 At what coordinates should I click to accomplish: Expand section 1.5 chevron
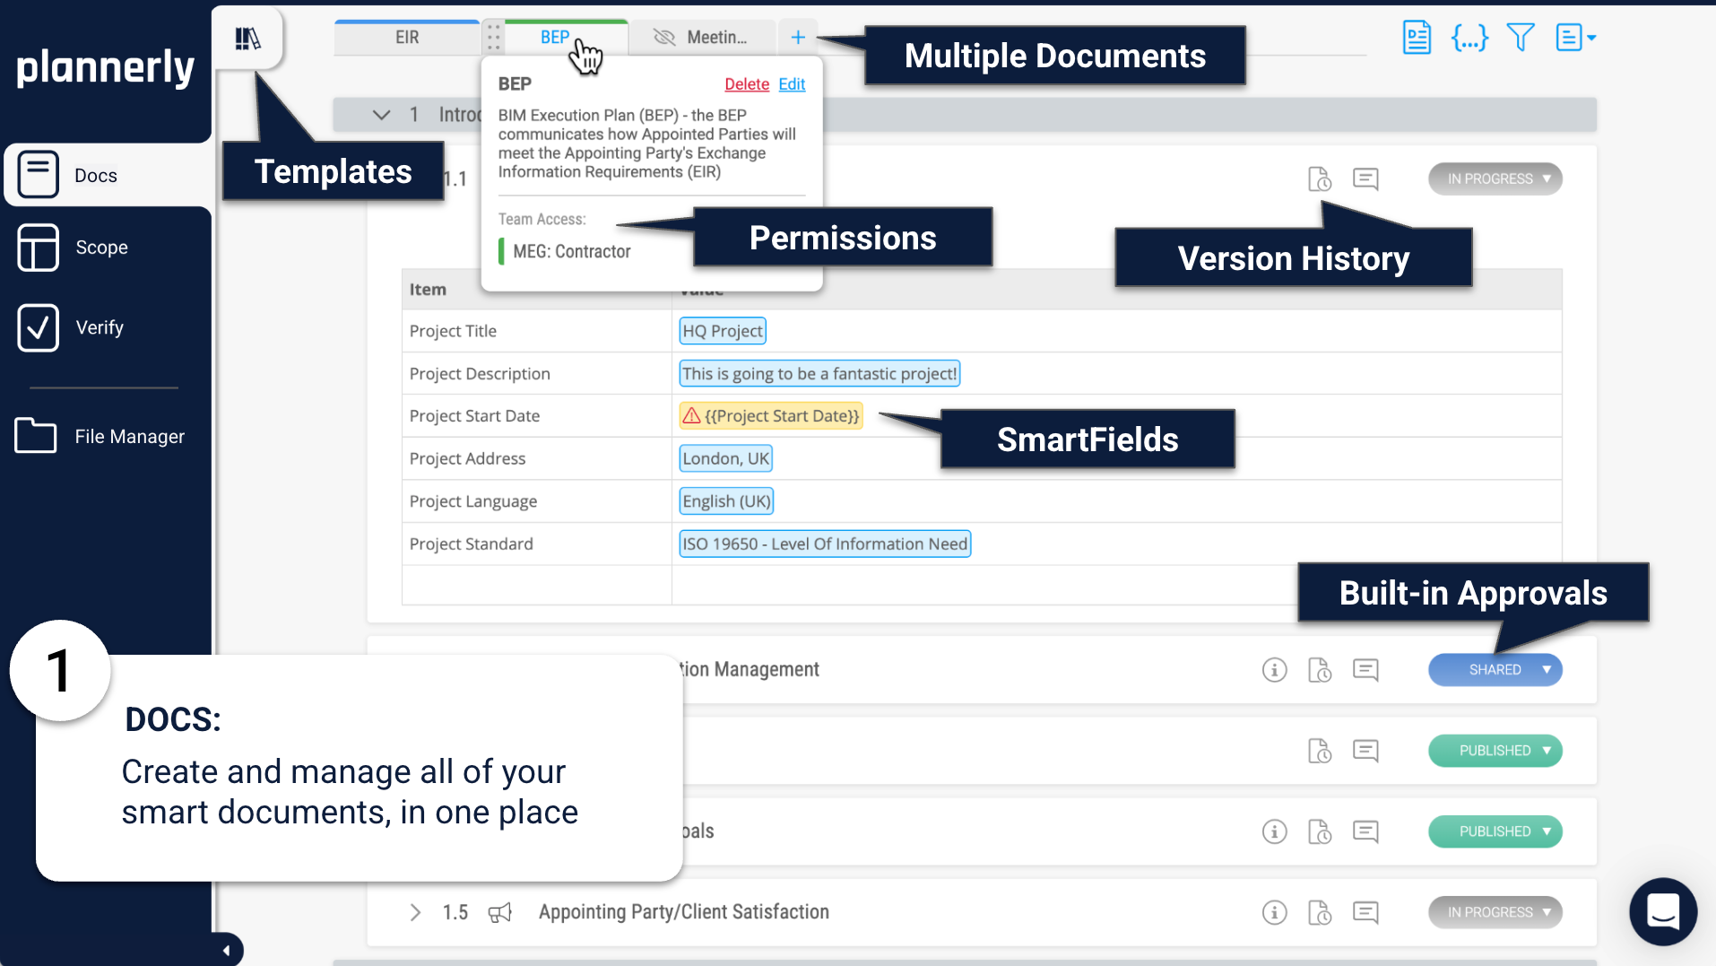pyautogui.click(x=415, y=913)
